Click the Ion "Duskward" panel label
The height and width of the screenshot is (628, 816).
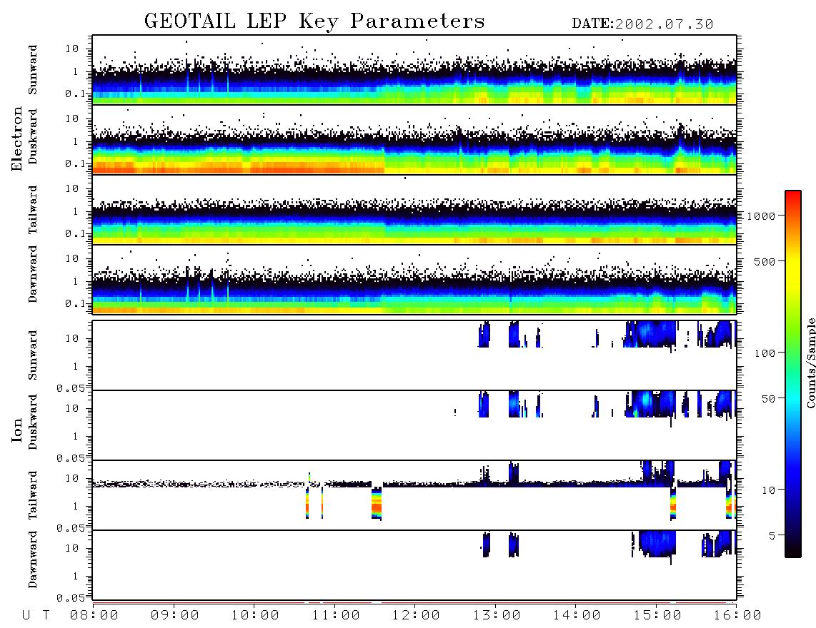tap(33, 422)
